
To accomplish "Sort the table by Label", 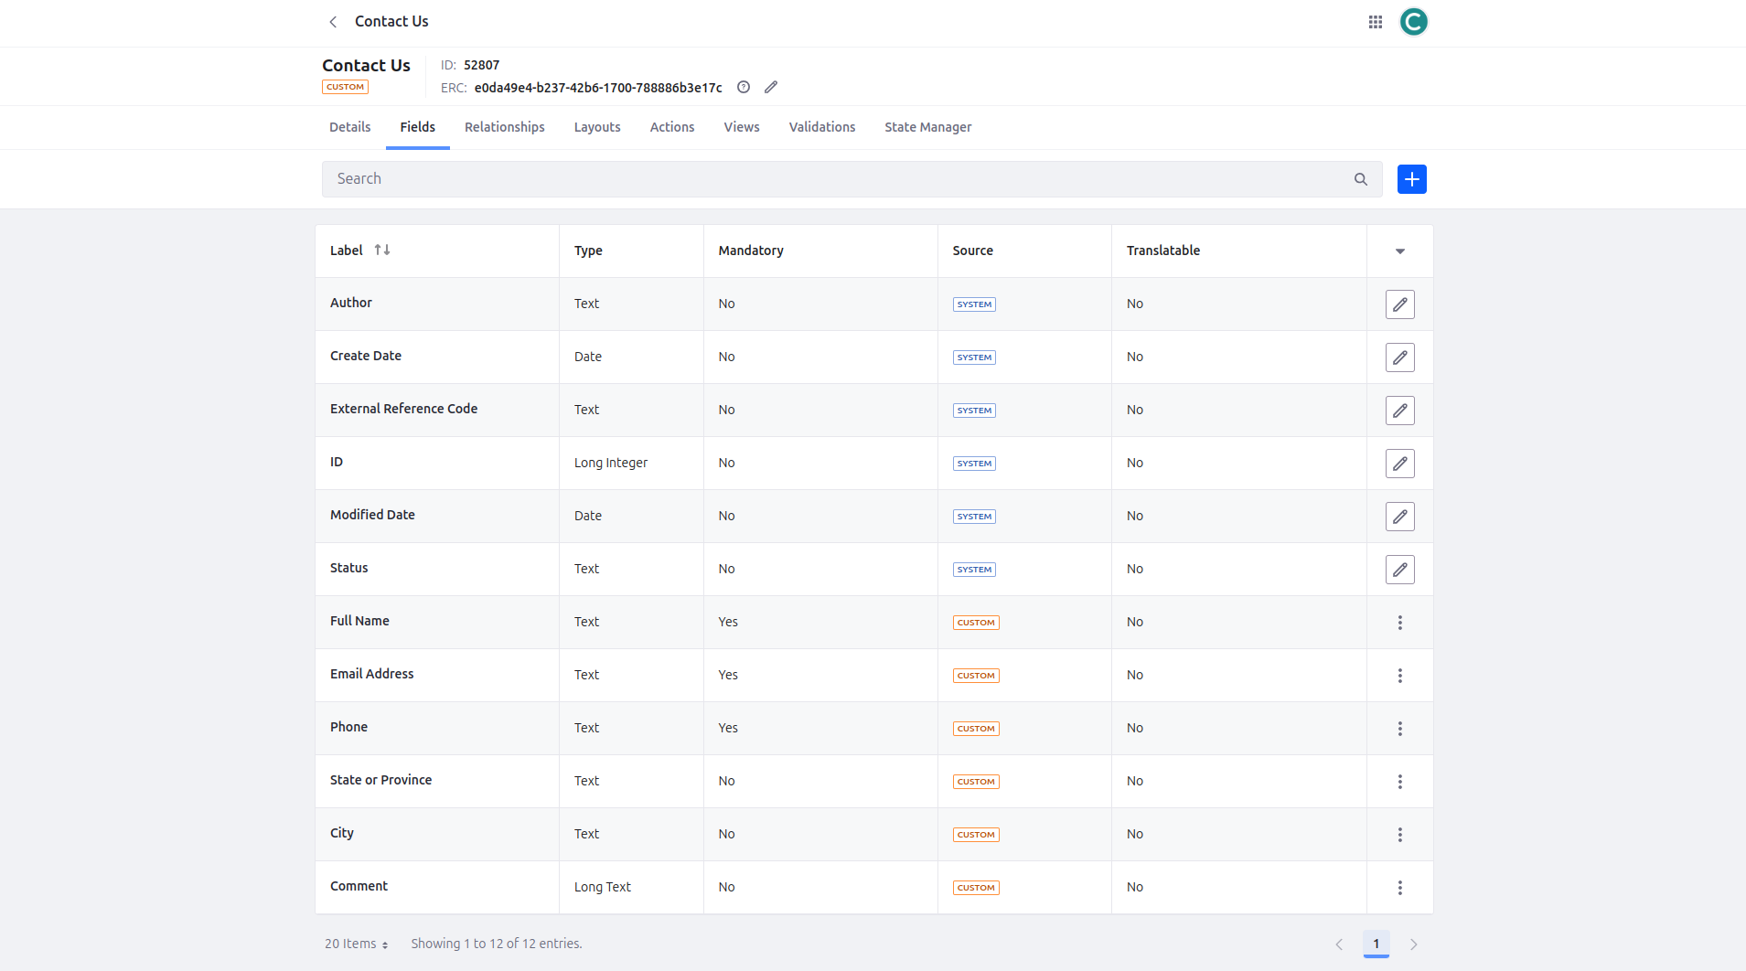I will 382,251.
